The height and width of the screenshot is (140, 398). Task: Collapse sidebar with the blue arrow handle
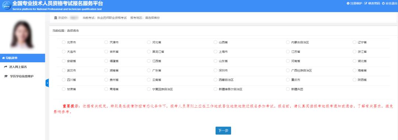click(47, 83)
